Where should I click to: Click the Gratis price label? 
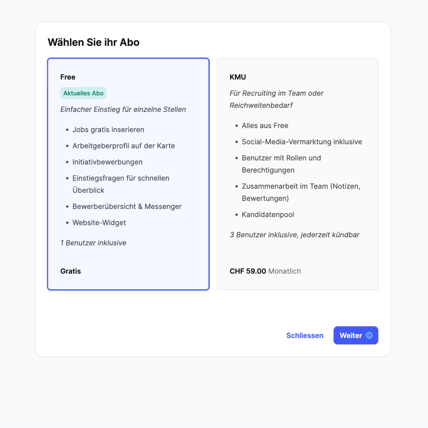[x=70, y=271]
